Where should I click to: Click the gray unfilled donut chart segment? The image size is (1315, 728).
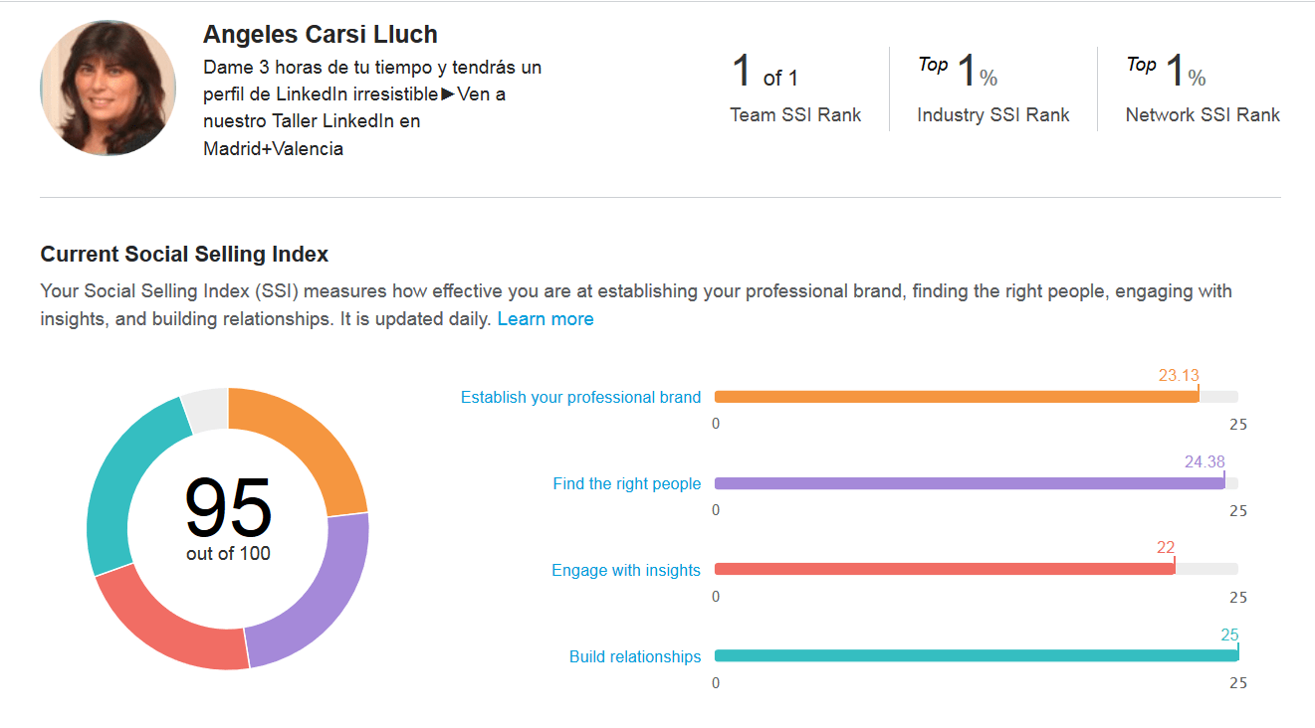(206, 410)
